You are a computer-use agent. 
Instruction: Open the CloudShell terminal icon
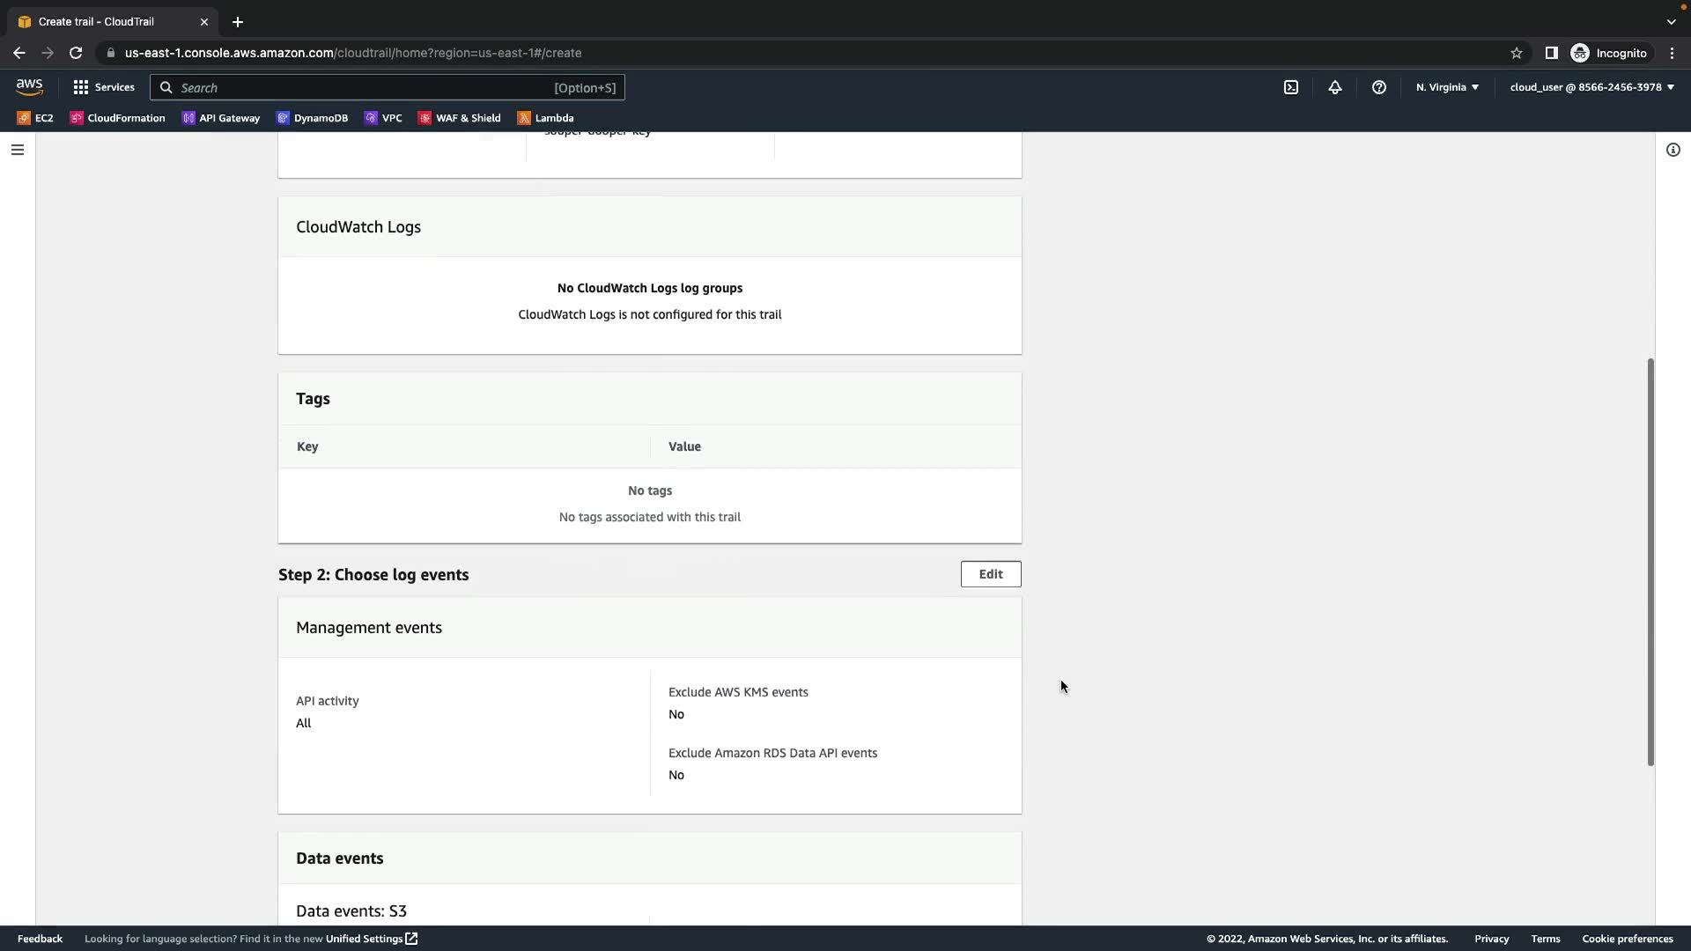[x=1291, y=87]
